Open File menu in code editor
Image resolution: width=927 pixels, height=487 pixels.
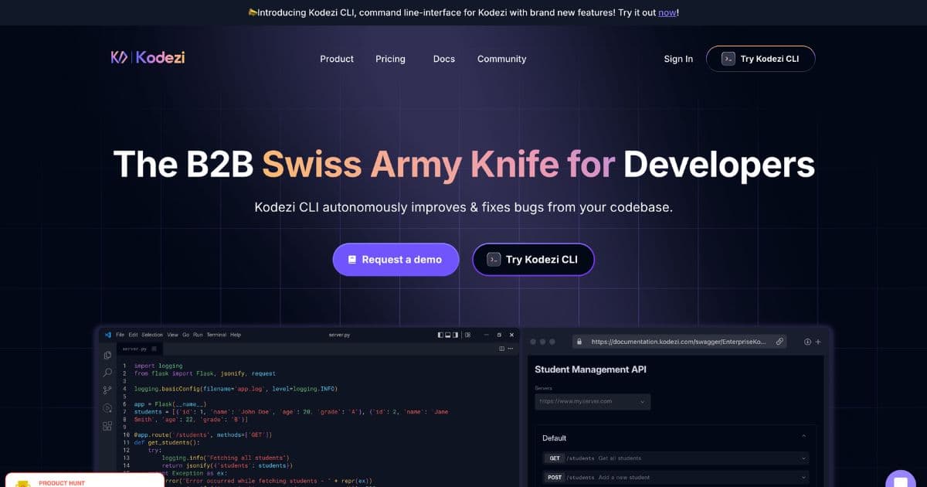coord(120,335)
